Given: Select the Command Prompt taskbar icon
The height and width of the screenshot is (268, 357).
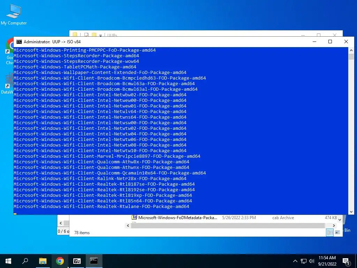Looking at the screenshot, I should coord(94,261).
